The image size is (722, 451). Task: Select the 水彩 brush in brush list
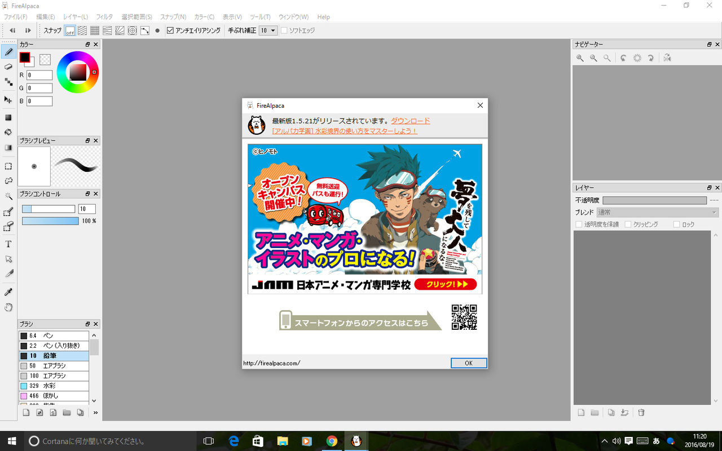(54, 386)
